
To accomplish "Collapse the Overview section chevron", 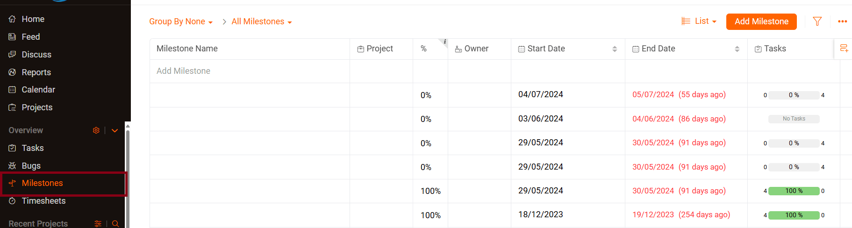I will pyautogui.click(x=115, y=130).
